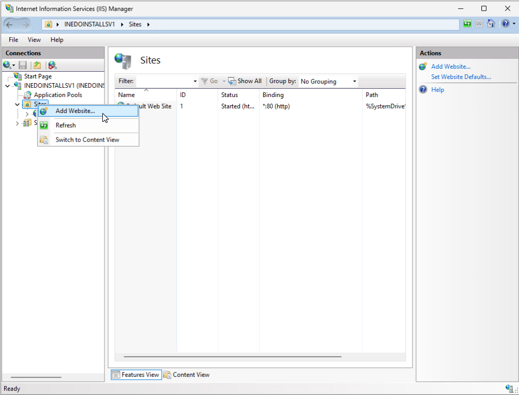Click the home icon in address toolbar
Screen dimensions: 519x395
click(491, 24)
